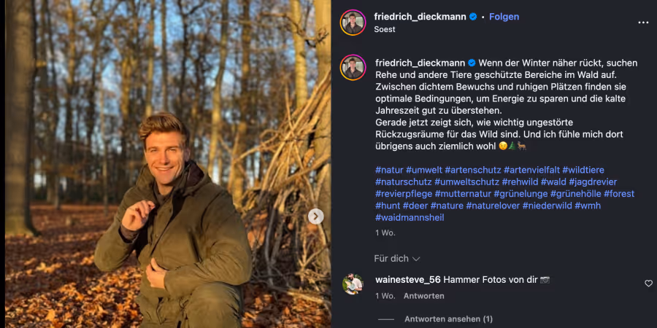Click the #naturelover hashtag
The width and height of the screenshot is (657, 328).
pos(492,206)
